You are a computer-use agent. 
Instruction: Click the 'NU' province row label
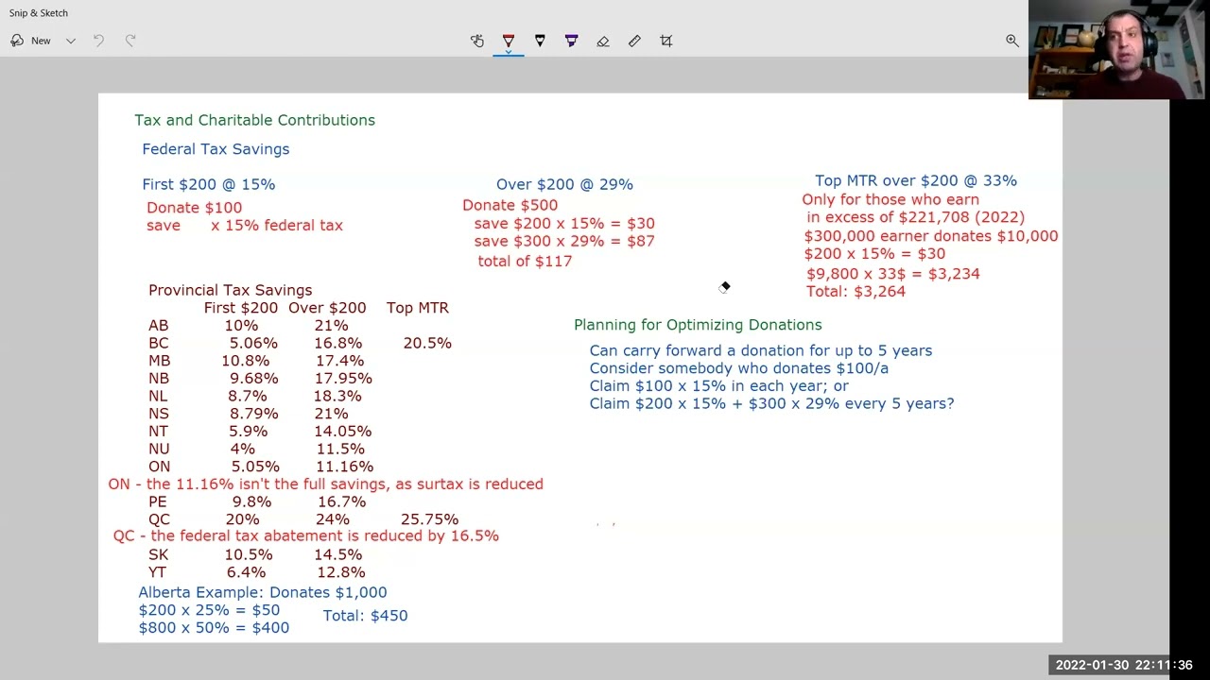[159, 449]
